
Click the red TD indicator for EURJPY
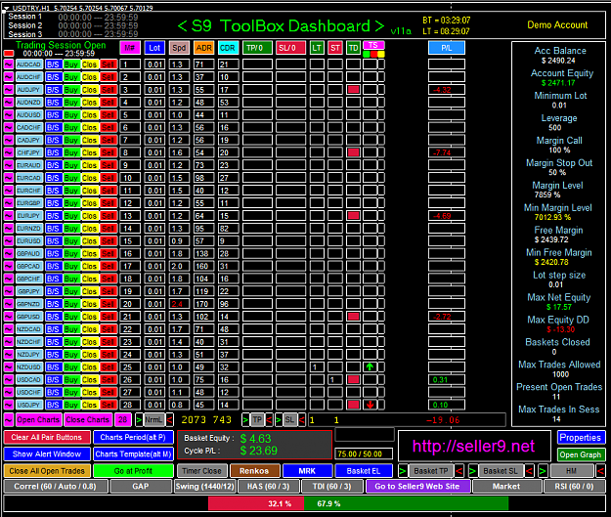click(354, 216)
